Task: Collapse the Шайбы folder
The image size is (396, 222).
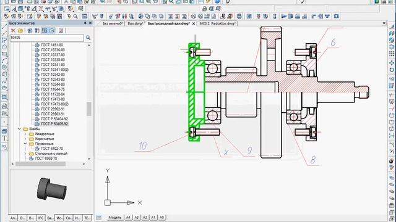Action: tap(19, 129)
